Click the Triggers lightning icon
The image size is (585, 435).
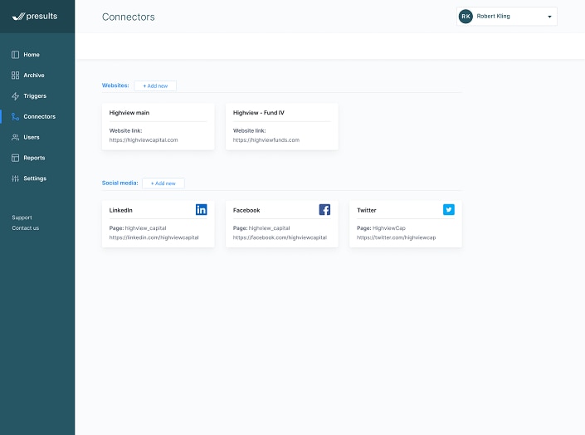pos(15,96)
